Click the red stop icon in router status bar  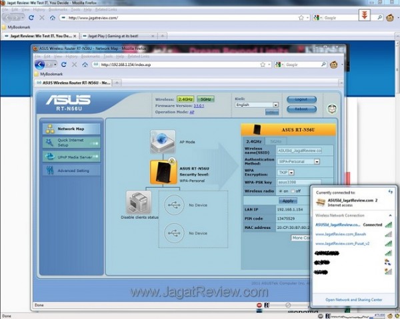tap(259, 305)
